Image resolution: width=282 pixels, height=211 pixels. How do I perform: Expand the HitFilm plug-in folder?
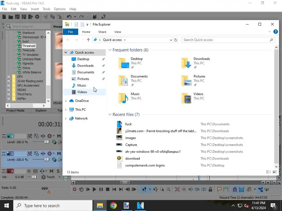pyautogui.click(x=9, y=99)
